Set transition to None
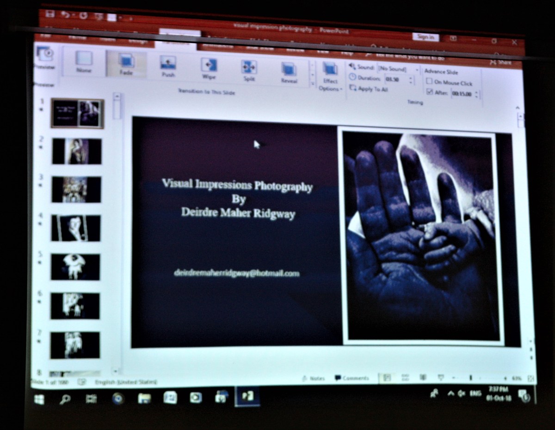Viewport: 555px width, 430px height. (x=84, y=61)
